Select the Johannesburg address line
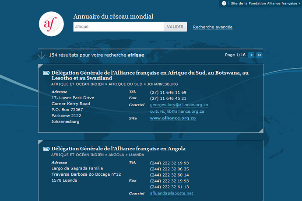The width and height of the screenshot is (302, 201). pos(65,121)
